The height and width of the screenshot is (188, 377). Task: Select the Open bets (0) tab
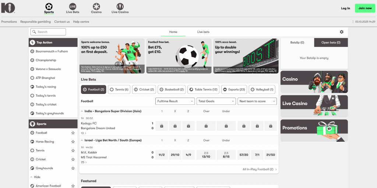[331, 43]
